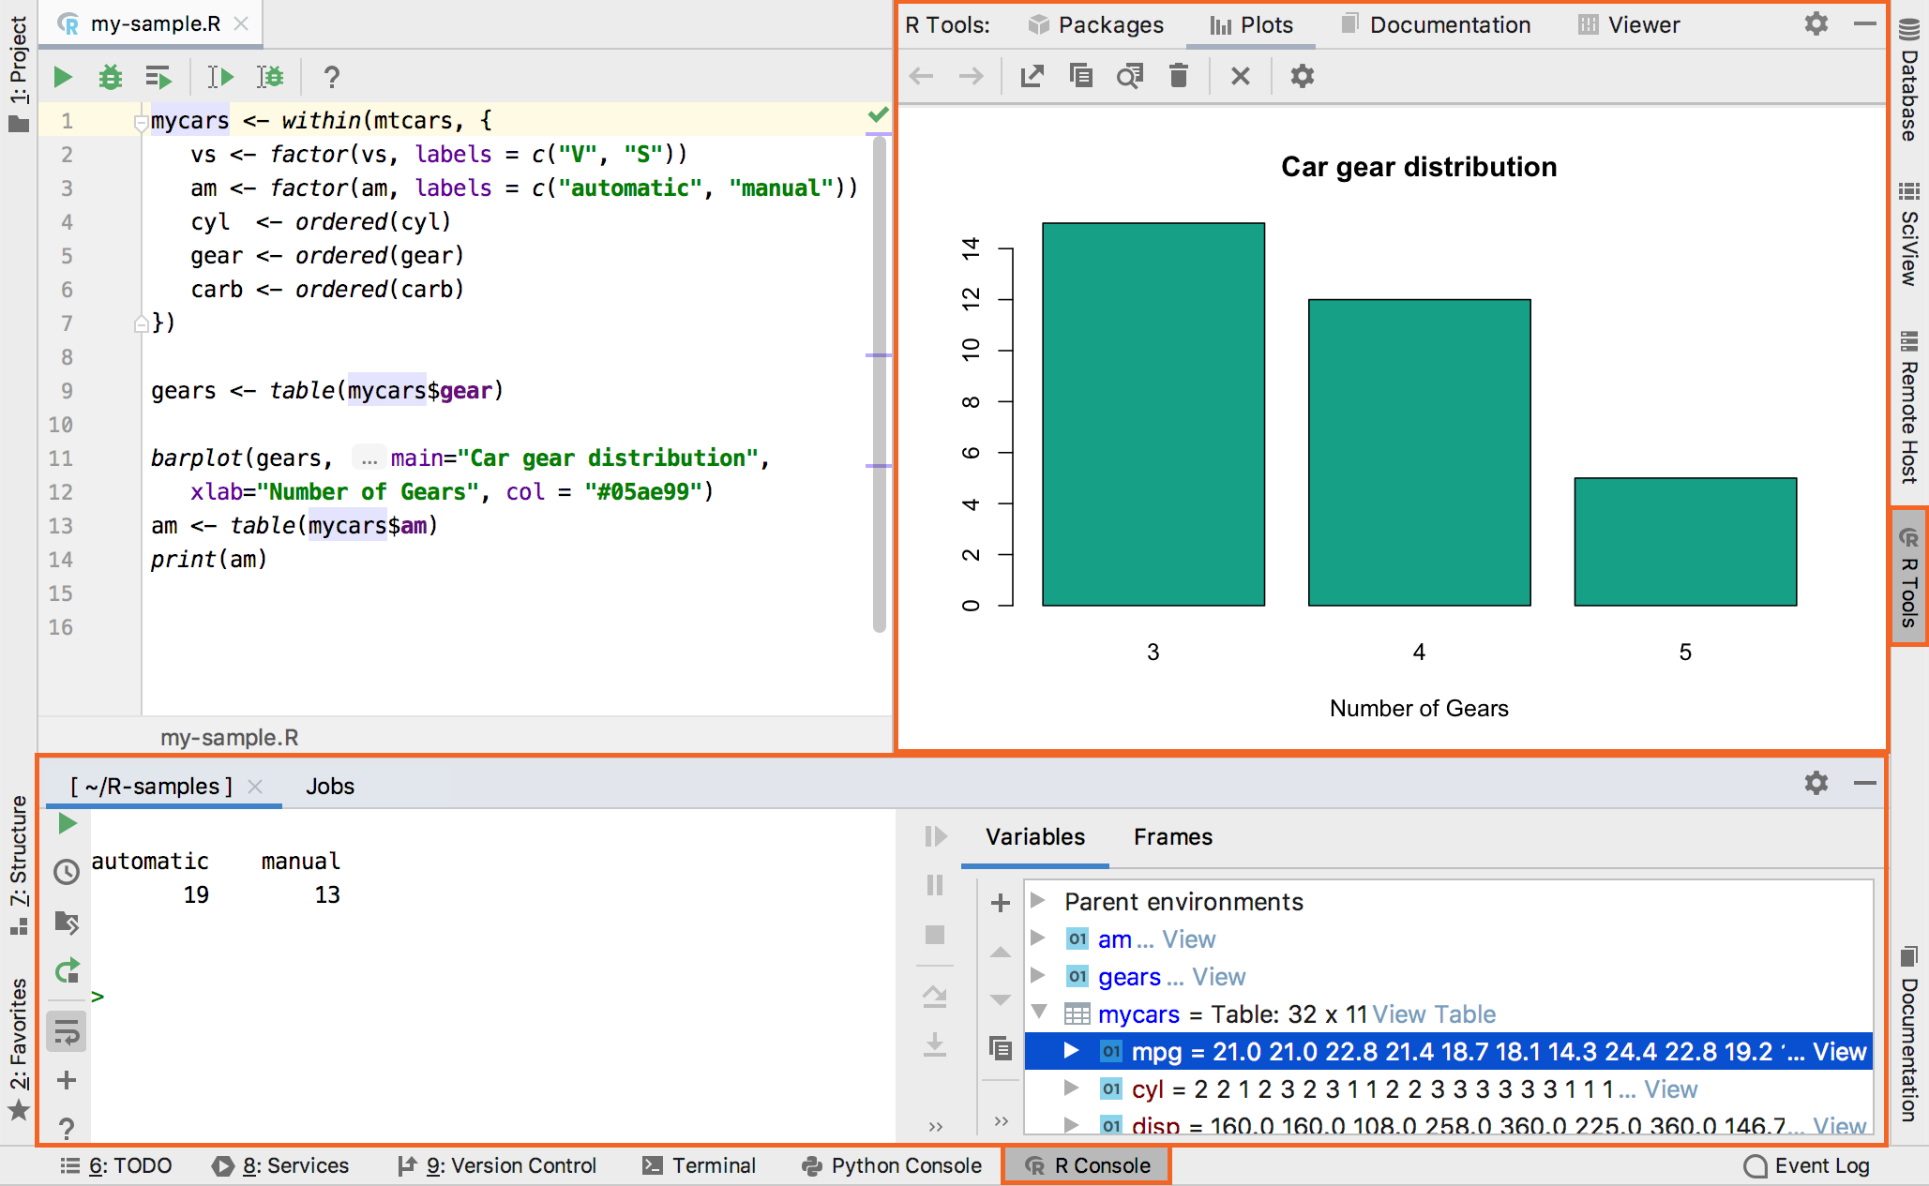The width and height of the screenshot is (1929, 1186).
Task: Open the Frames tab
Action: [x=1172, y=836]
